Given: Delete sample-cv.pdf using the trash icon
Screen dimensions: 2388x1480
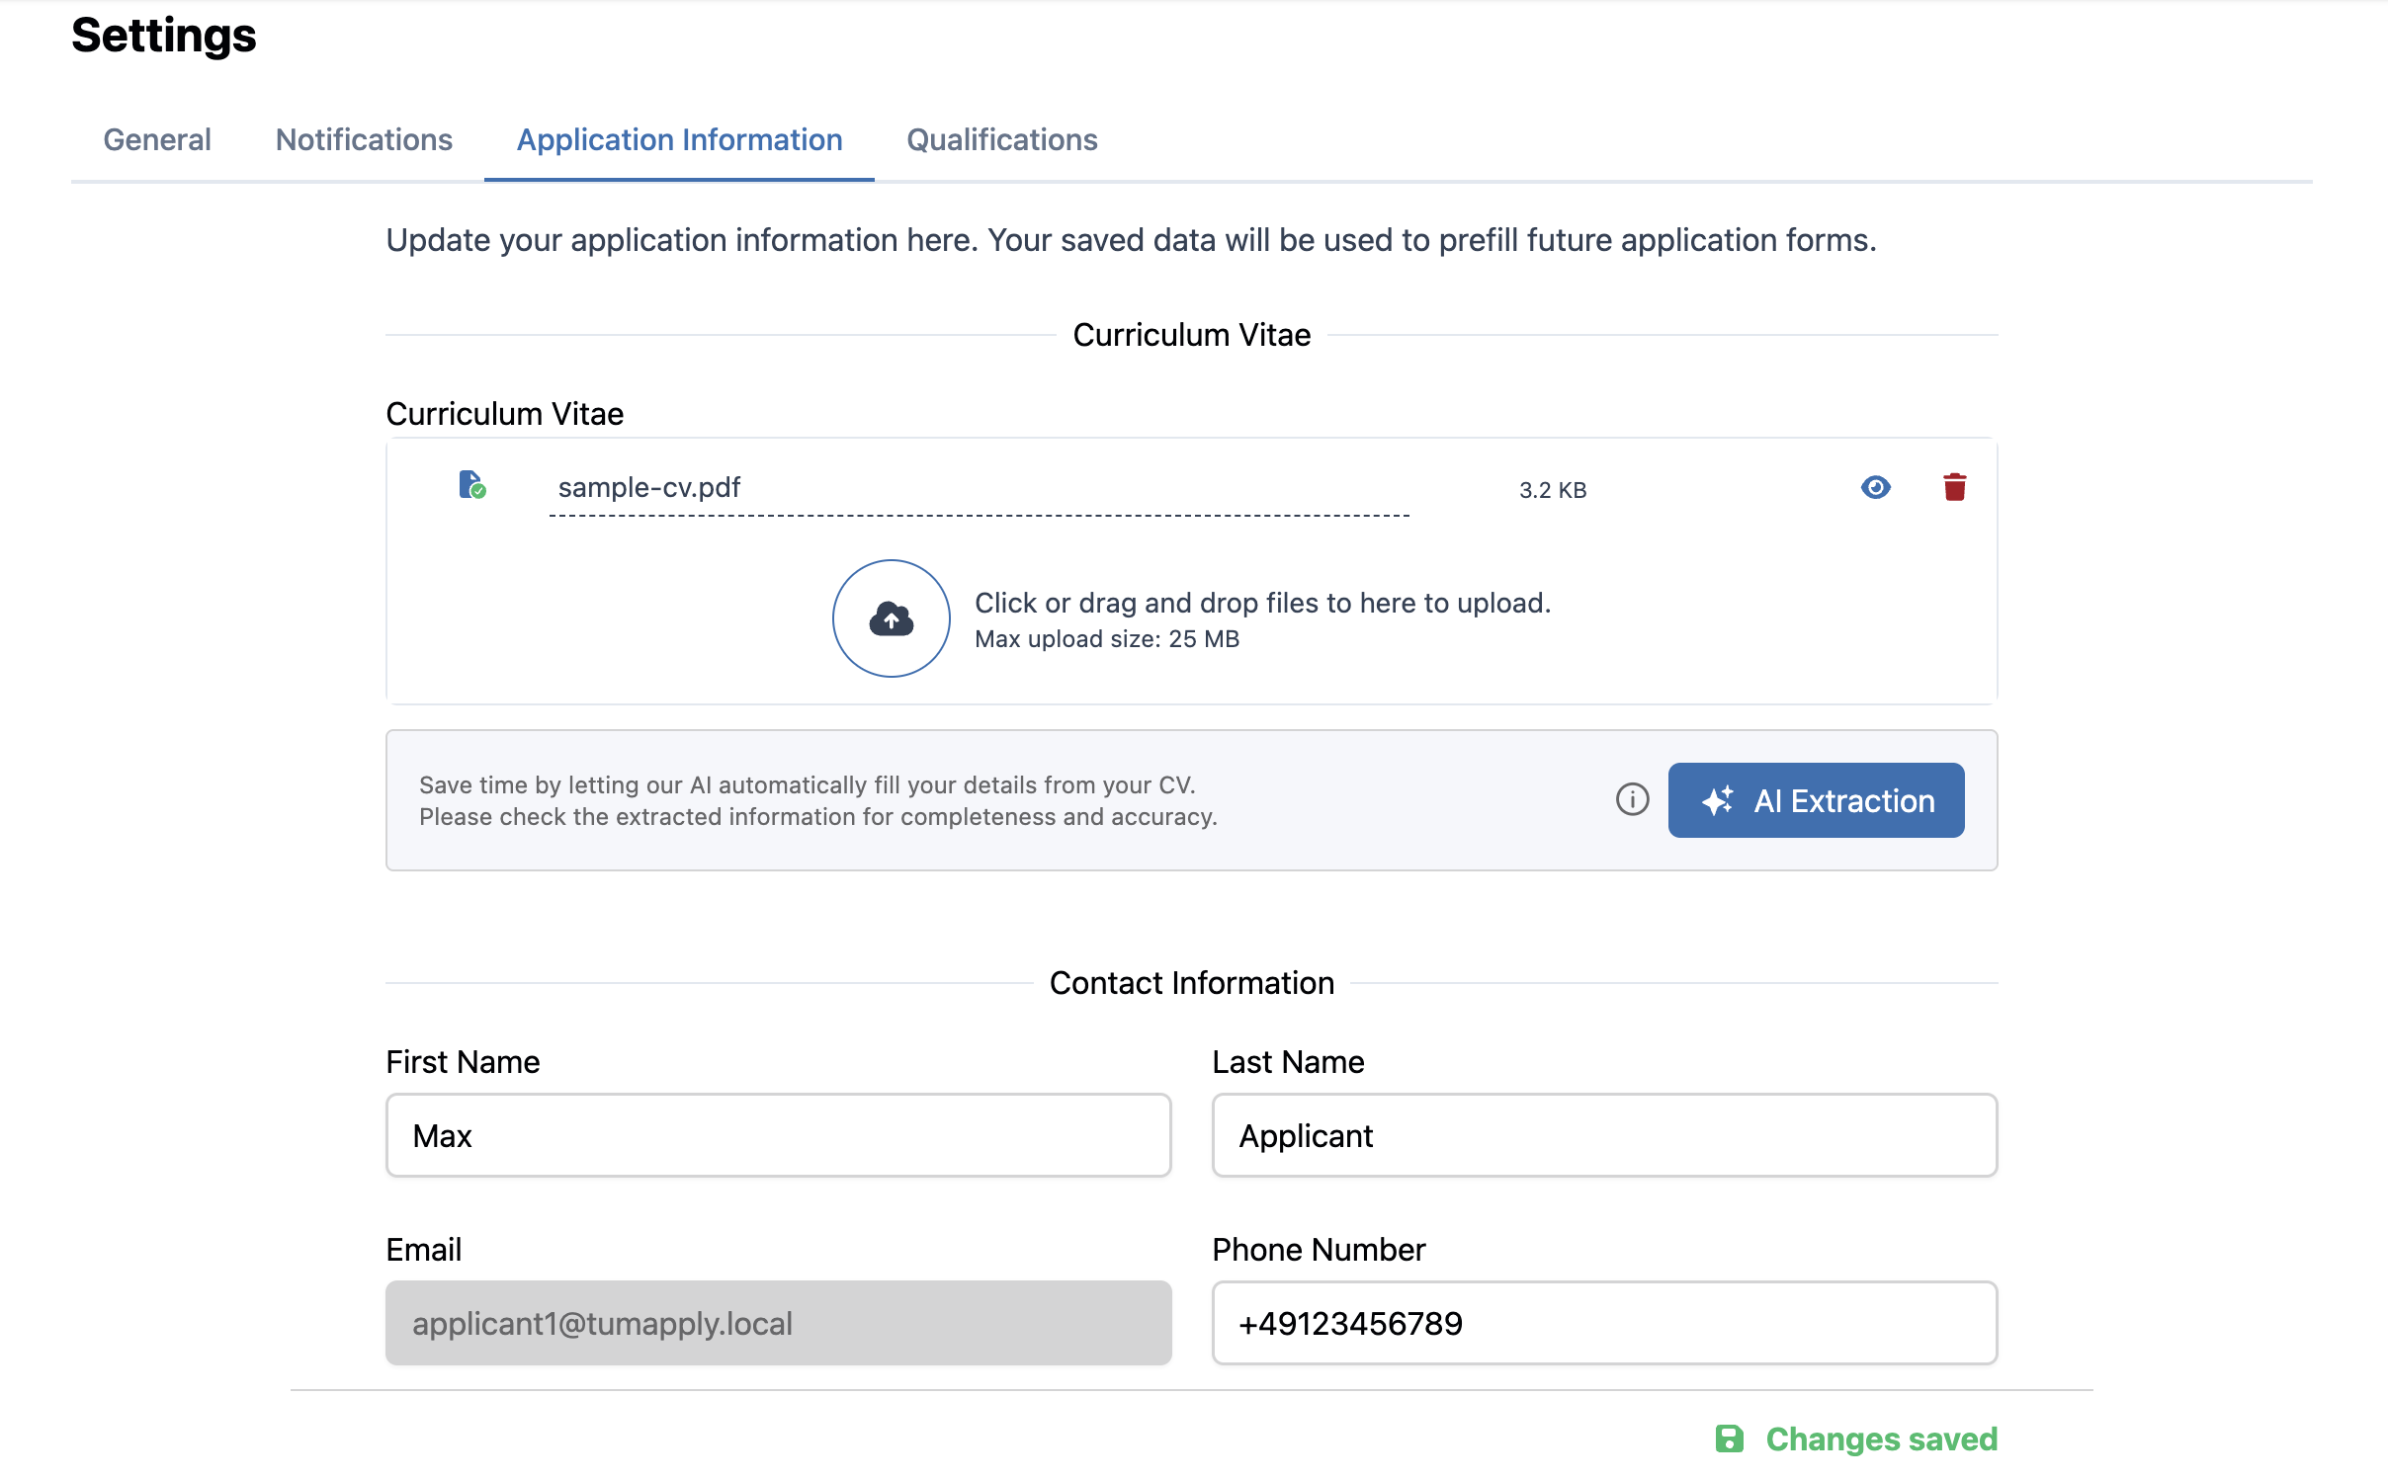Looking at the screenshot, I should [1954, 487].
